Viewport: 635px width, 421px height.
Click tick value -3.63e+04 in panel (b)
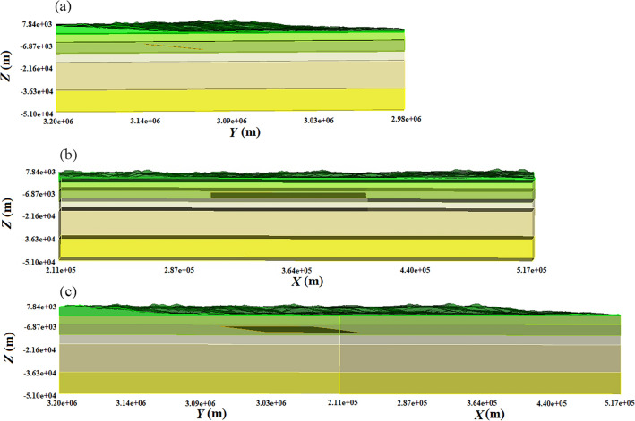pos(39,240)
